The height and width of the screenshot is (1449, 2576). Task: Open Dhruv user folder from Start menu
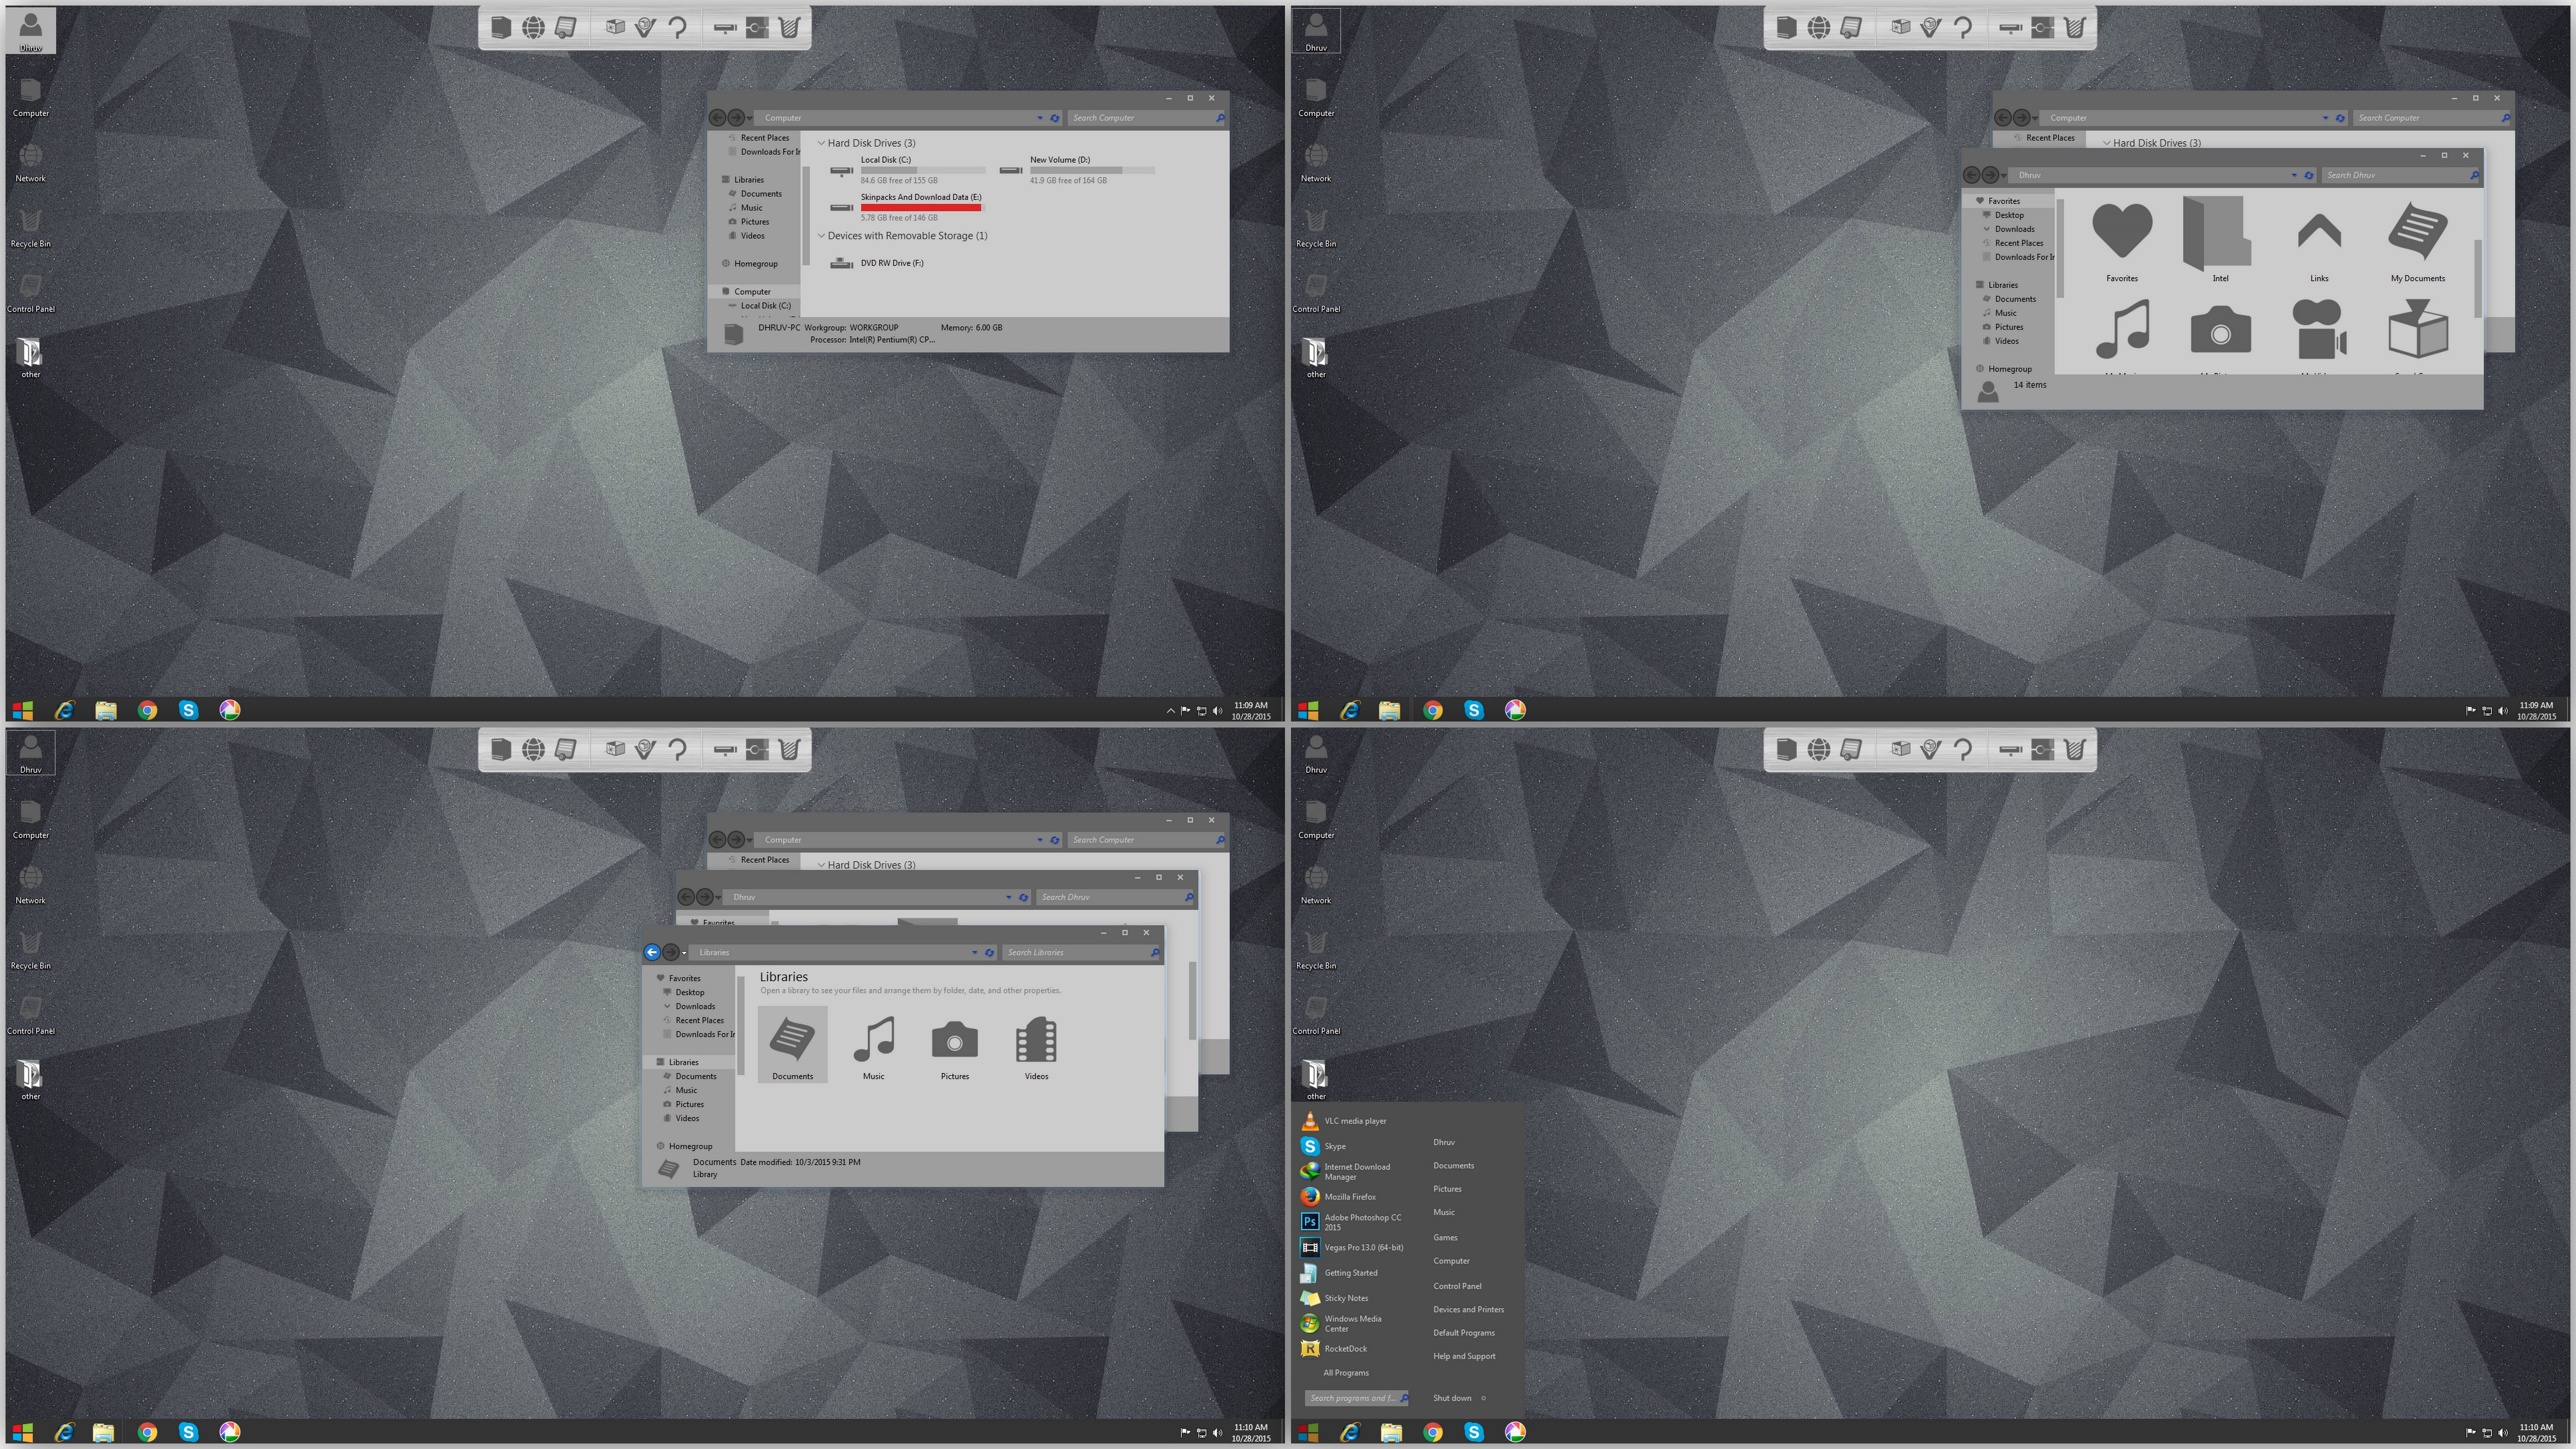(1444, 1142)
